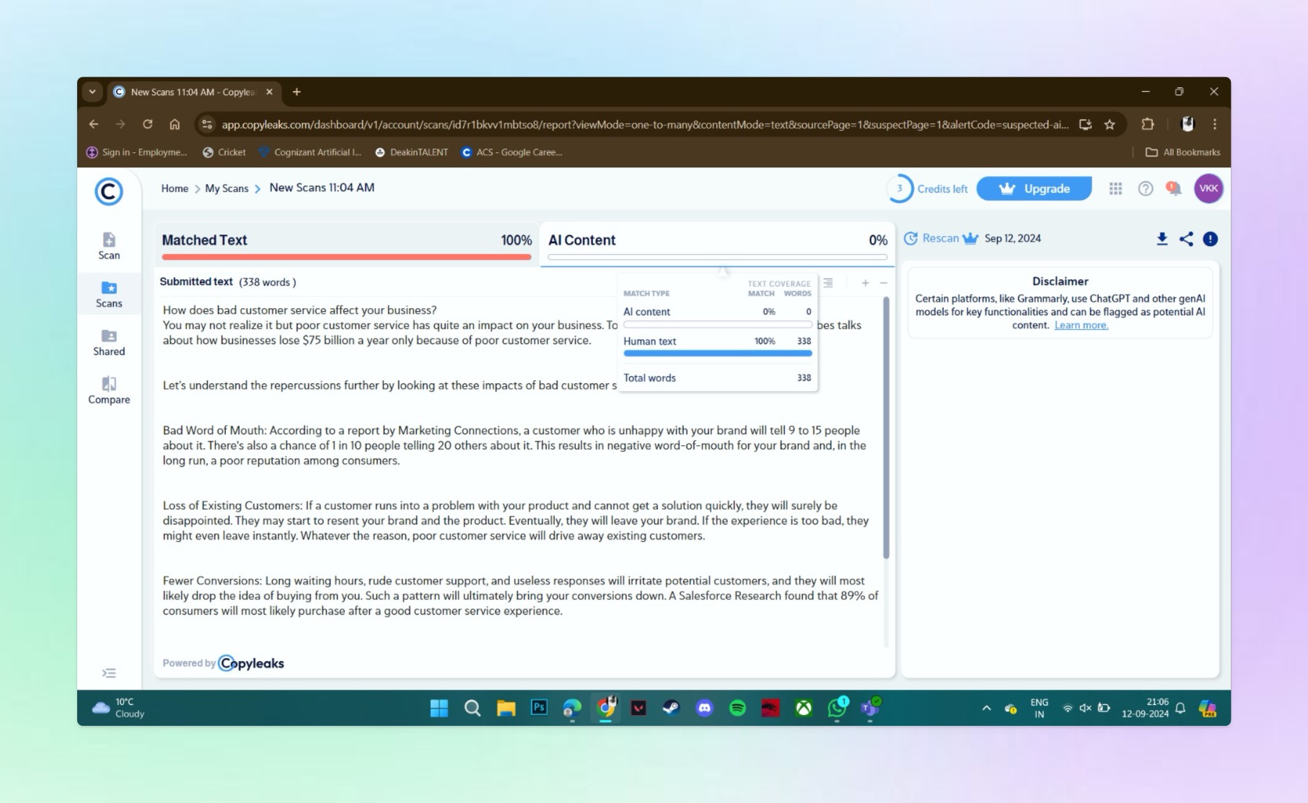Click the Upgrade button
This screenshot has height=803, width=1308.
(1034, 188)
